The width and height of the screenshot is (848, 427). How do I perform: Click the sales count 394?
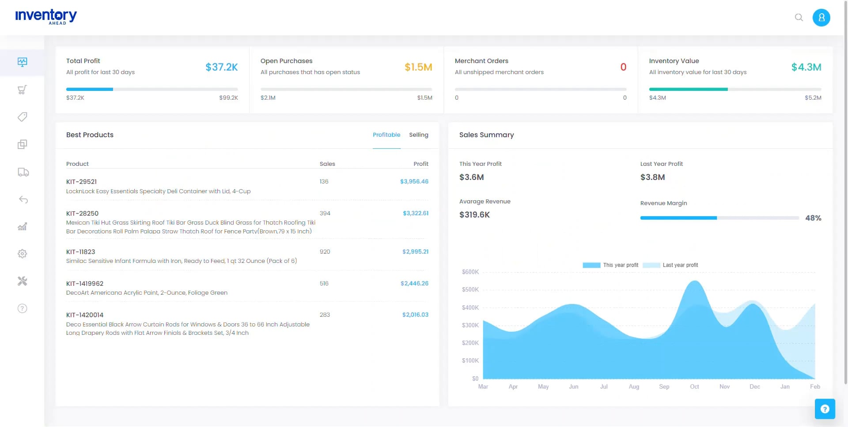click(325, 213)
